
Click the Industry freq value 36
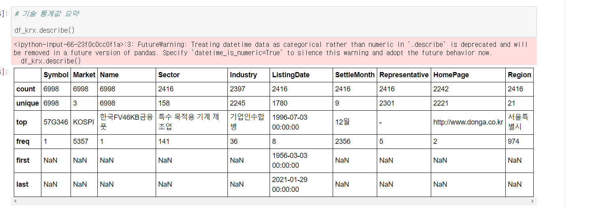point(249,141)
